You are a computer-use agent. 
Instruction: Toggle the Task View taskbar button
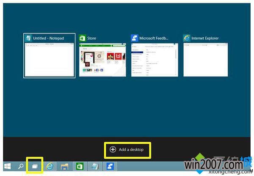35,166
